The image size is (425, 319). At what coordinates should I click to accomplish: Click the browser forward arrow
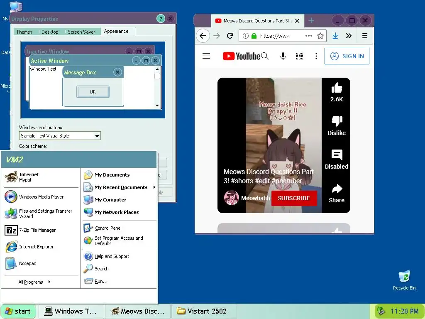pyautogui.click(x=217, y=36)
